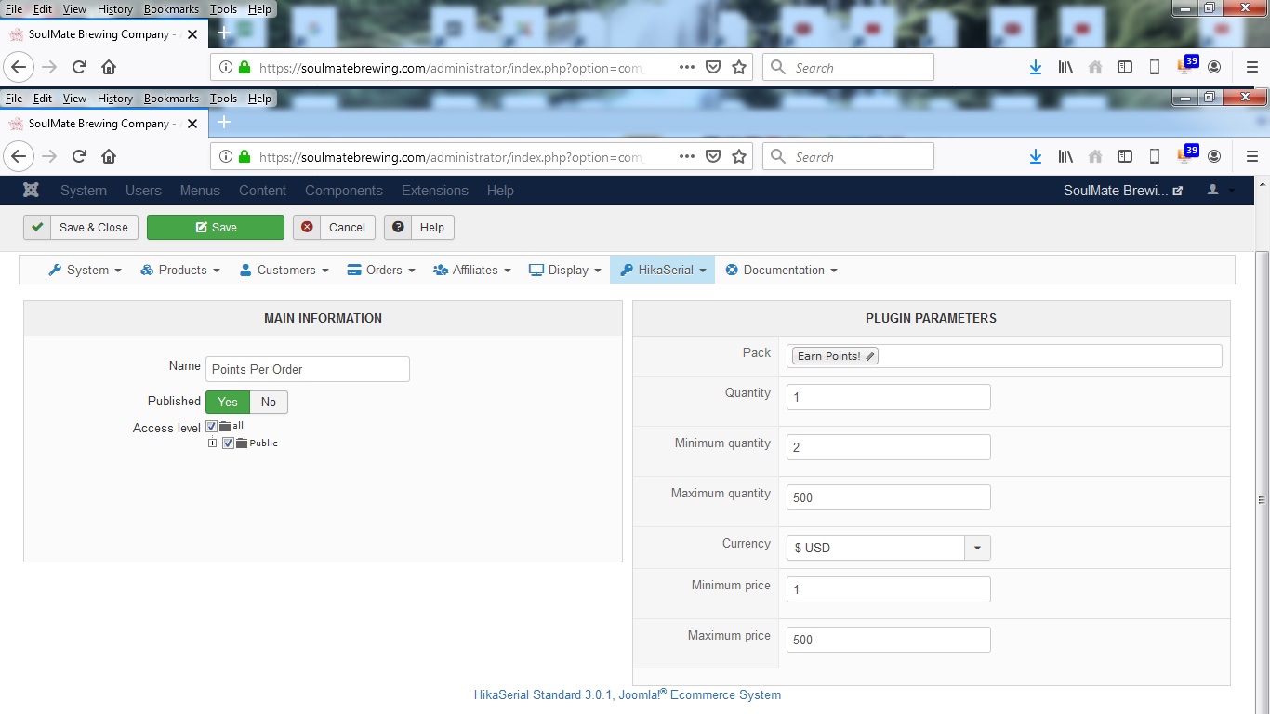Open the hamburger menu in the front Firefox window

point(1251,156)
